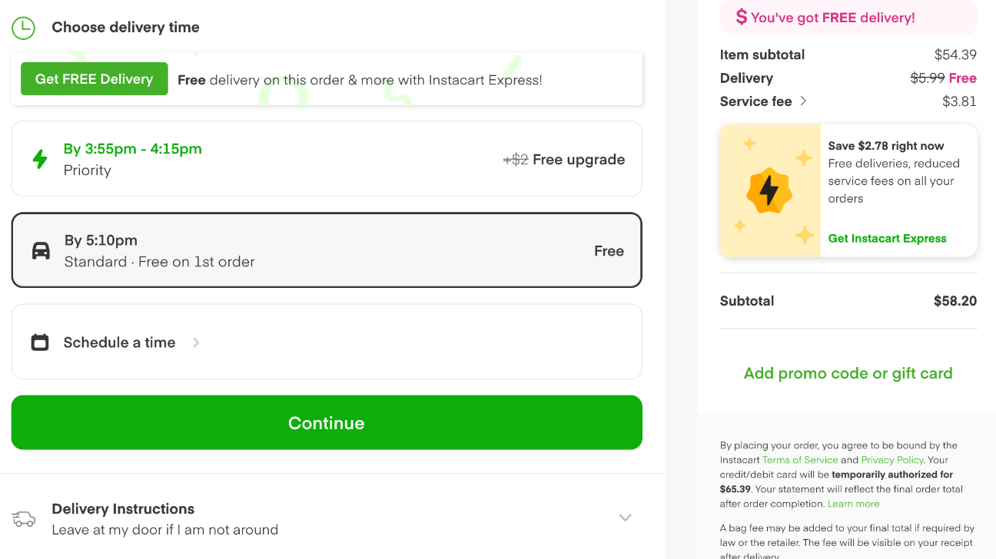Expand the Service fee details

pyautogui.click(x=805, y=101)
